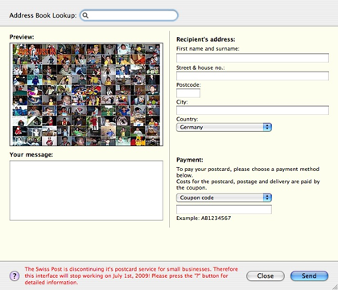Click the magnifier icon in Address Book Lookup
The width and height of the screenshot is (338, 290).
click(x=85, y=15)
